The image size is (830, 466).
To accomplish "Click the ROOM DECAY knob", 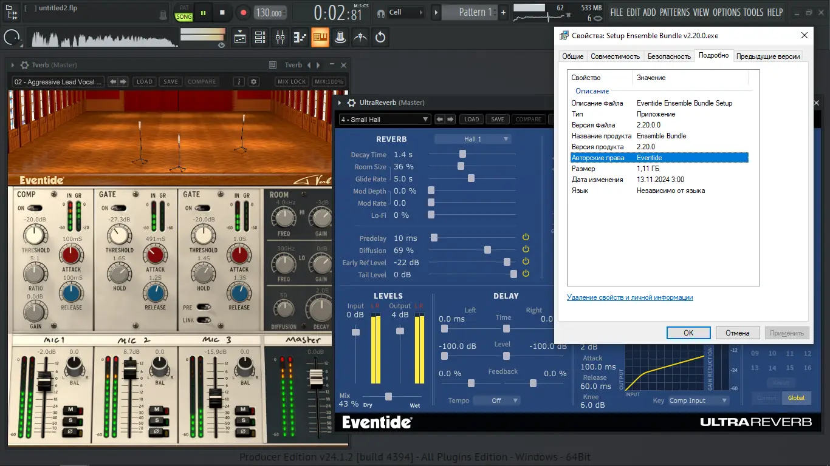I will tap(320, 310).
